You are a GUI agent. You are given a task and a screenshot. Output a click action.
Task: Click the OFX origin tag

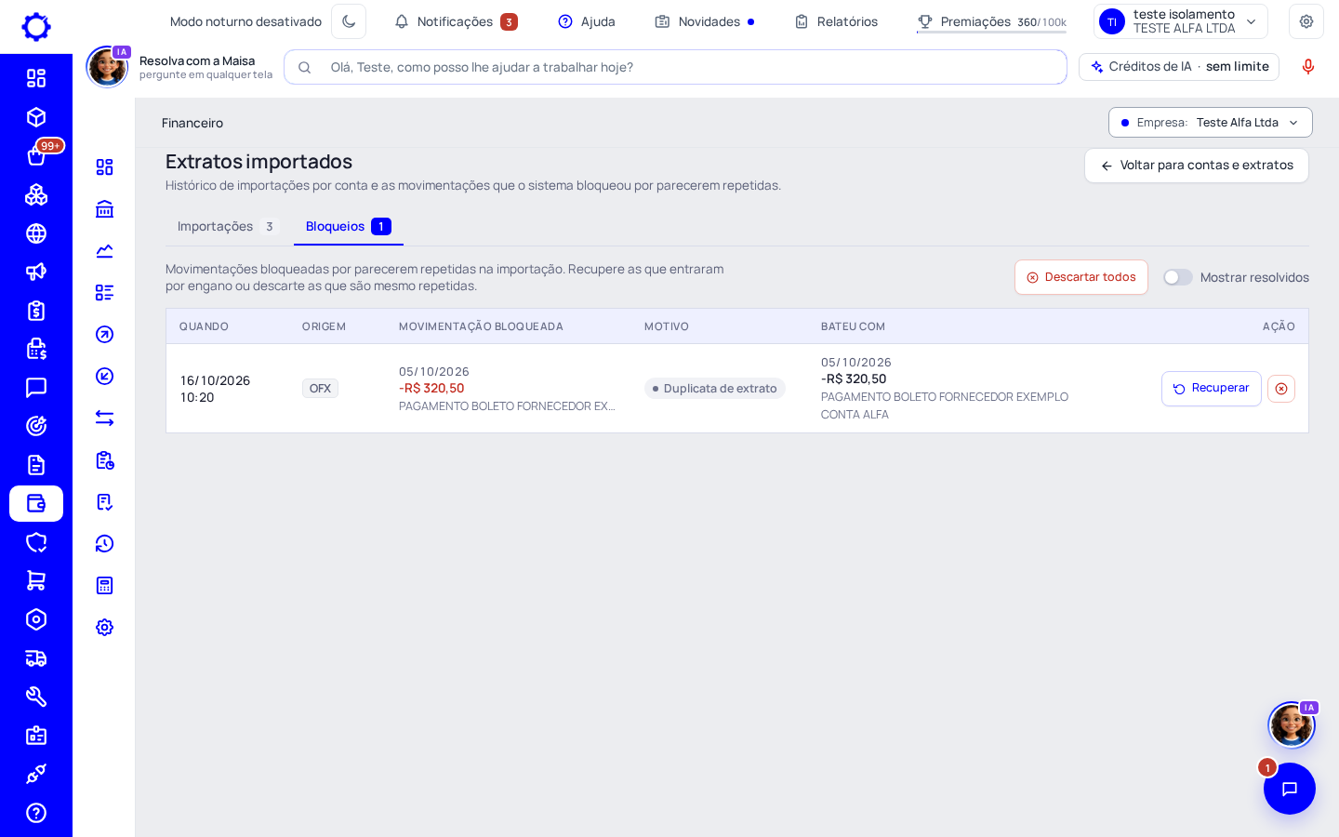click(x=320, y=389)
